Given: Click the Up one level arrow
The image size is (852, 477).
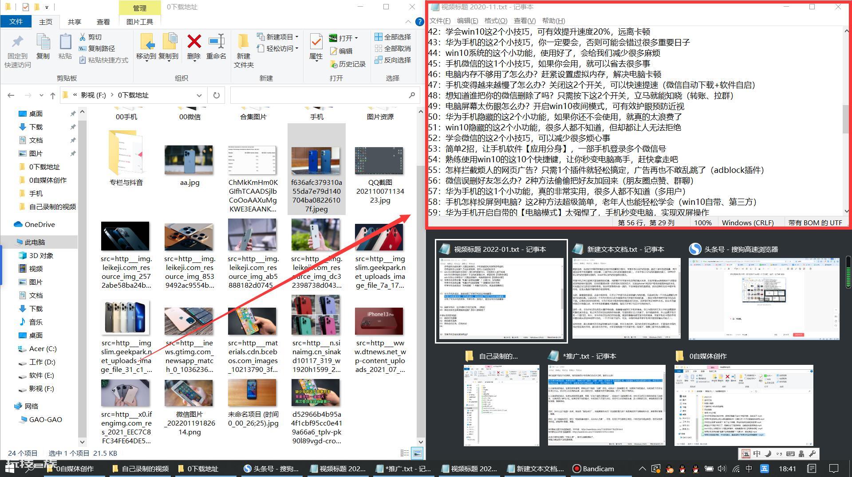Looking at the screenshot, I should (x=53, y=95).
